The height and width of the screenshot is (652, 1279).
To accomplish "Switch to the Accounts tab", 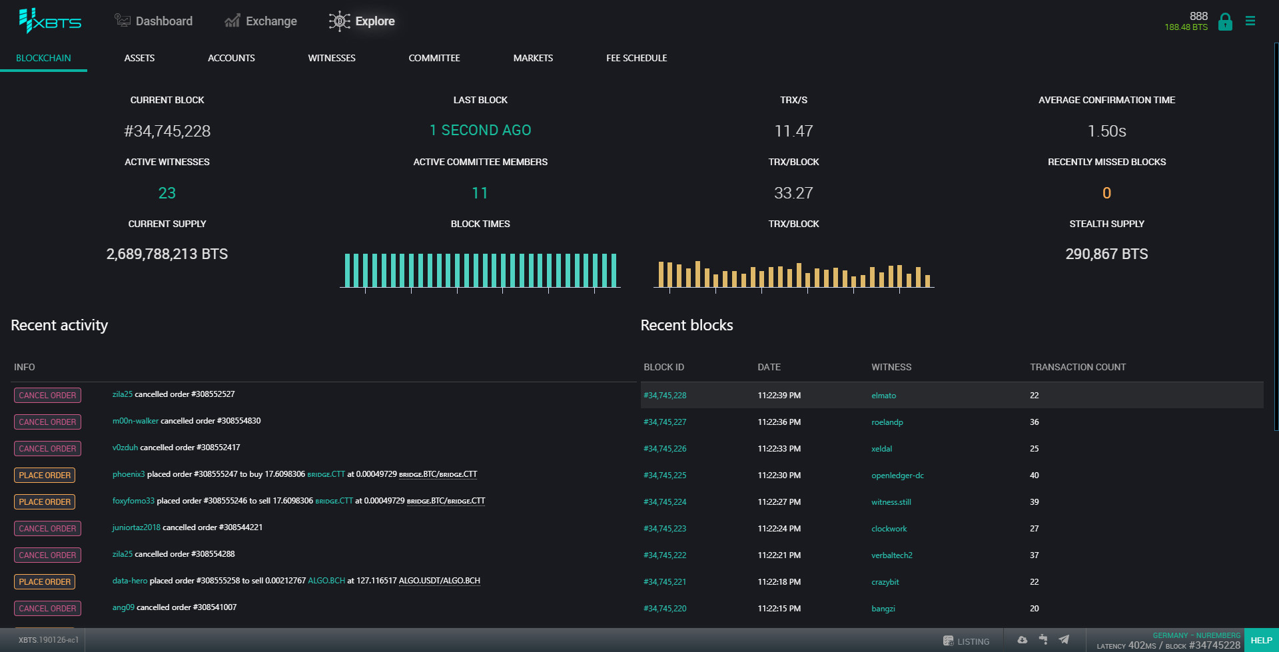I will [x=231, y=58].
